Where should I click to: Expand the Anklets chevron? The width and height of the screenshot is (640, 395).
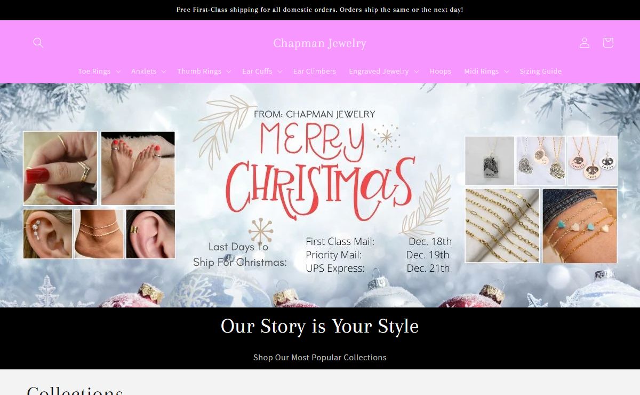[163, 72]
